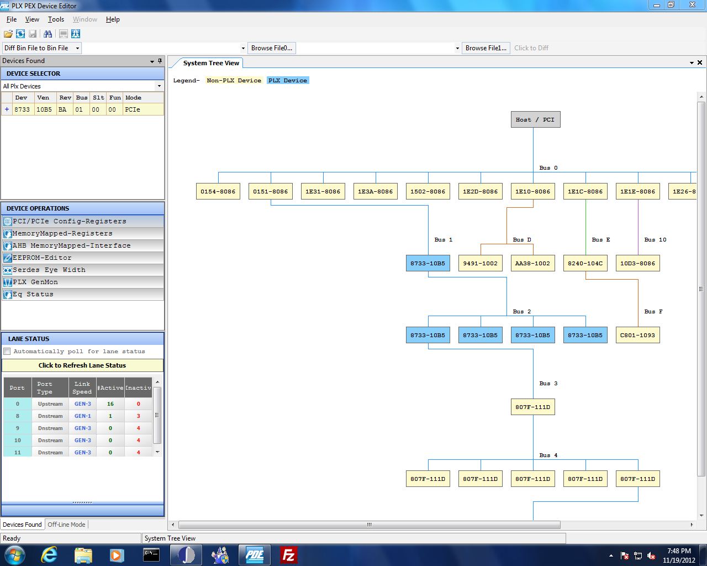707x566 pixels.
Task: Open the EEPROM-Editor operation
Action: [x=42, y=258]
